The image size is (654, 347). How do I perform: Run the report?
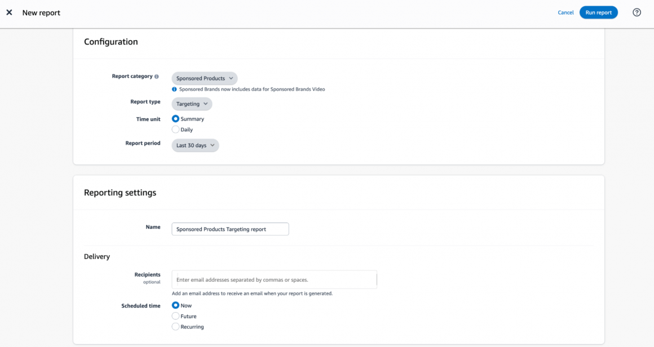[598, 12]
